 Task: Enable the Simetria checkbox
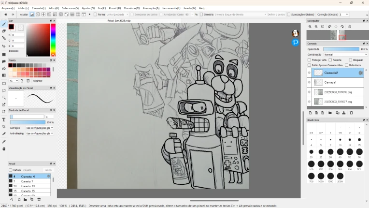coord(201,15)
